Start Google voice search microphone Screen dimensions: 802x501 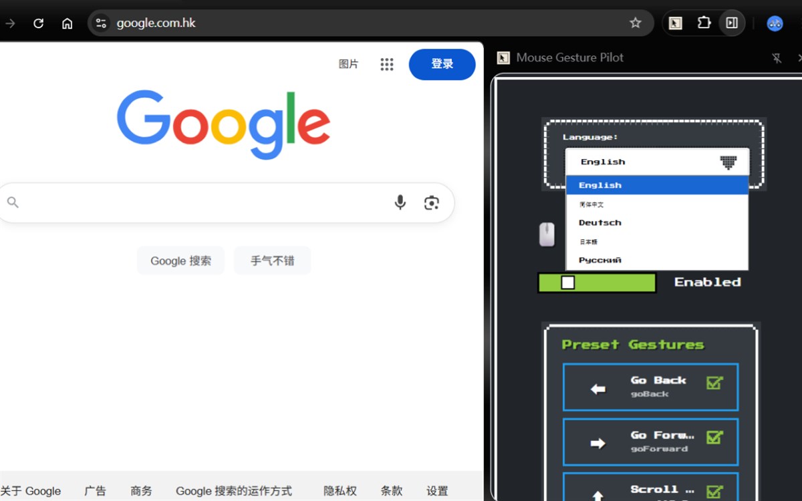coord(400,202)
